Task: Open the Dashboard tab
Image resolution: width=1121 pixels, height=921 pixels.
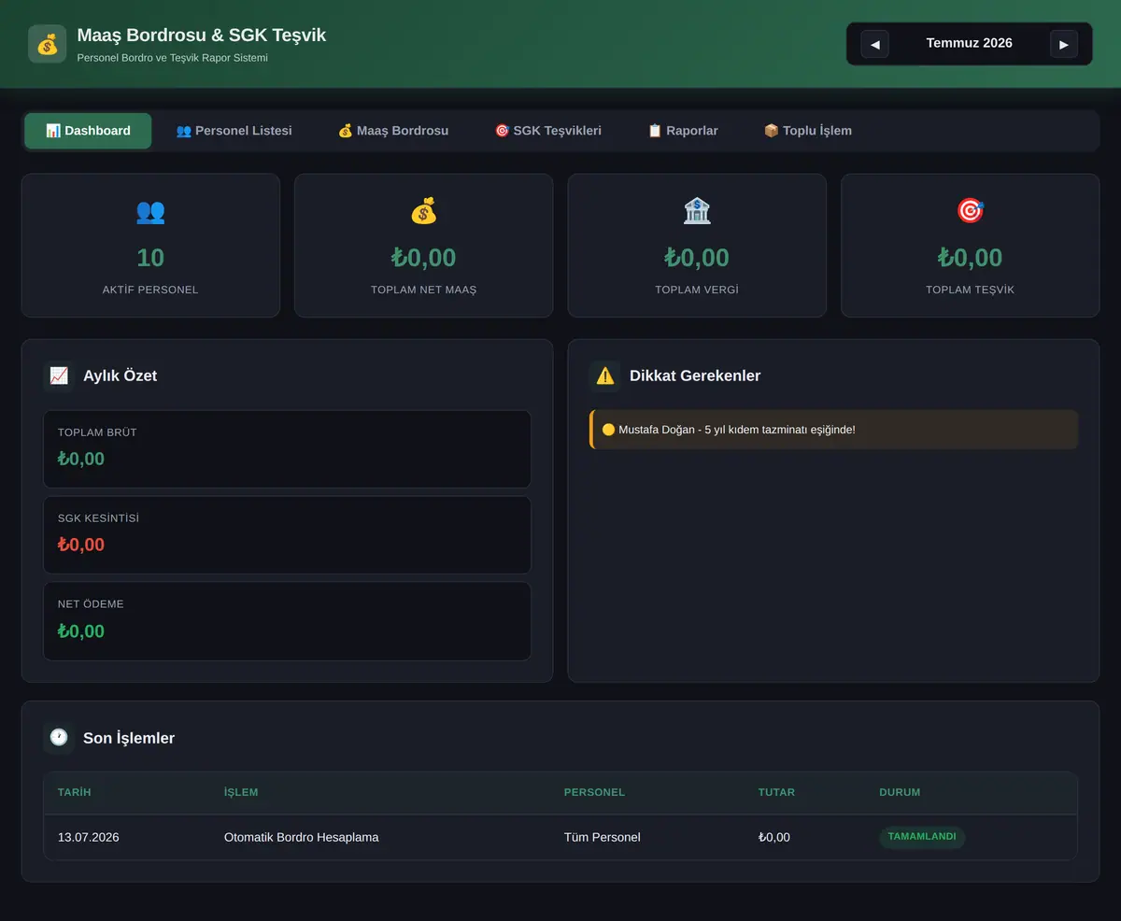Action: (88, 131)
